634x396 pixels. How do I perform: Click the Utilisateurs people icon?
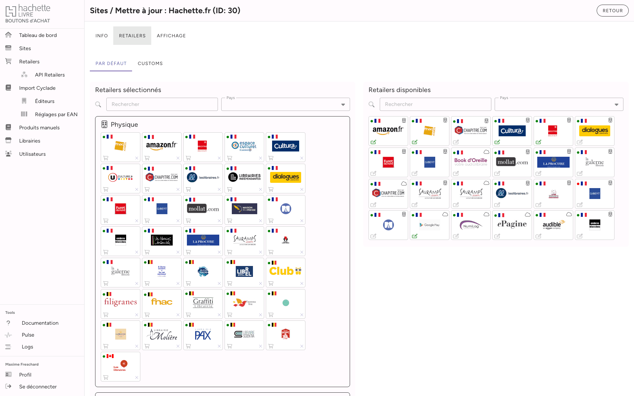(9, 154)
